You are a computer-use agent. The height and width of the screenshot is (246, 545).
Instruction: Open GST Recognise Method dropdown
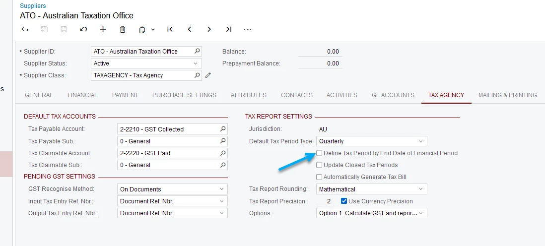click(222, 189)
